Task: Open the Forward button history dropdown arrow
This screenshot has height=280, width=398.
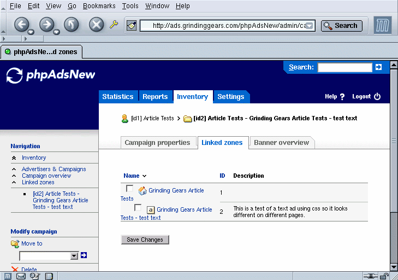Action: [56, 32]
